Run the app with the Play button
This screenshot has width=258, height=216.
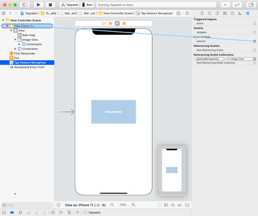(39, 5)
